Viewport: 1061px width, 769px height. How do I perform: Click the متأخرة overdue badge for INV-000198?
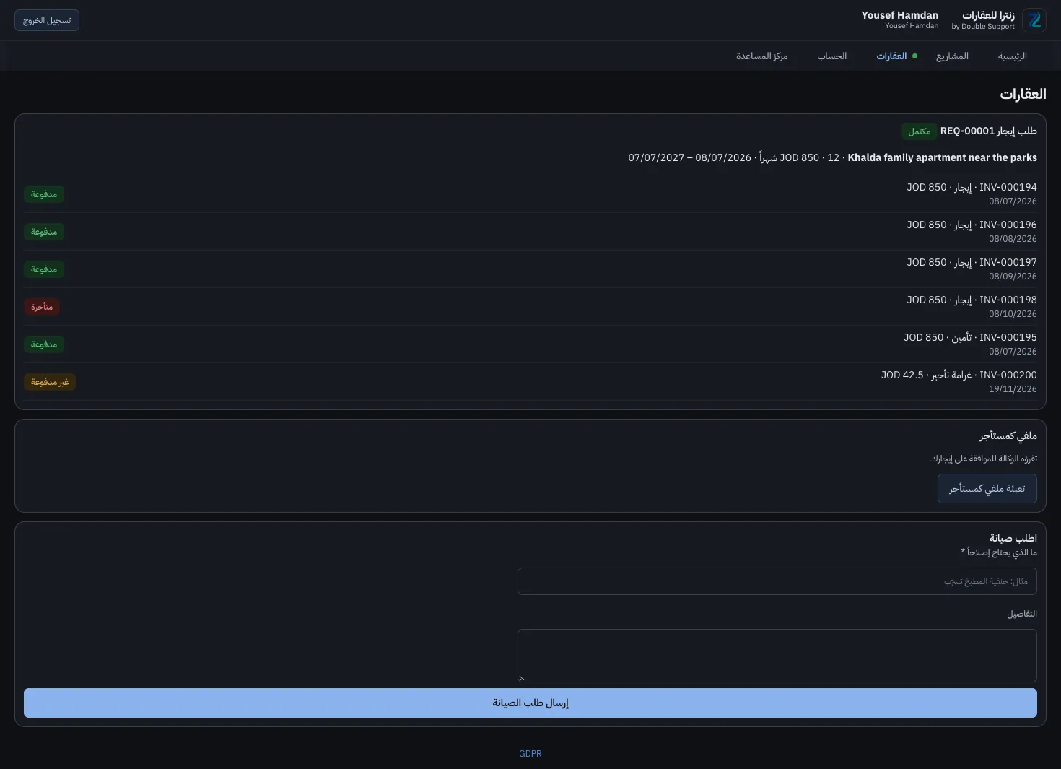pyautogui.click(x=42, y=307)
